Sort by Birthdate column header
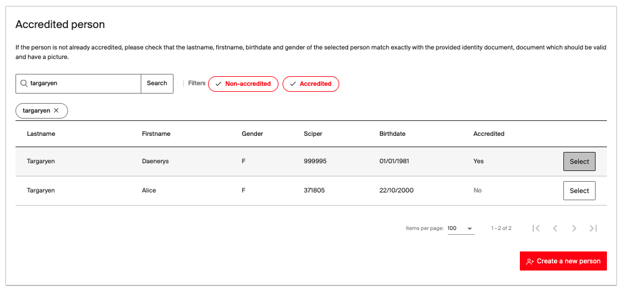The width and height of the screenshot is (623, 289). (392, 134)
